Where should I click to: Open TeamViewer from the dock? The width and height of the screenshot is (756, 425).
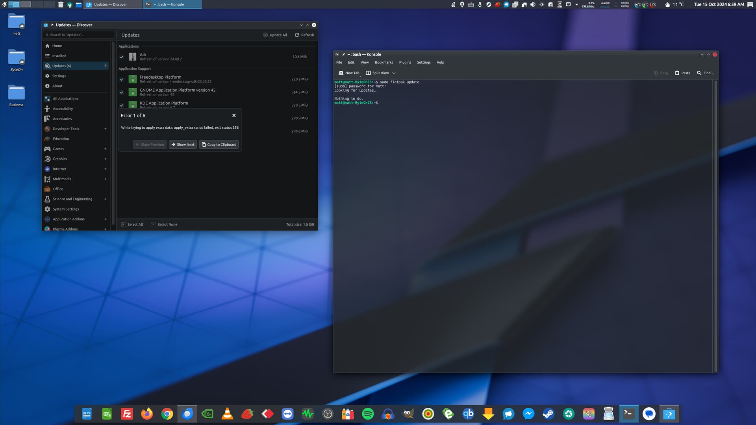coord(287,414)
